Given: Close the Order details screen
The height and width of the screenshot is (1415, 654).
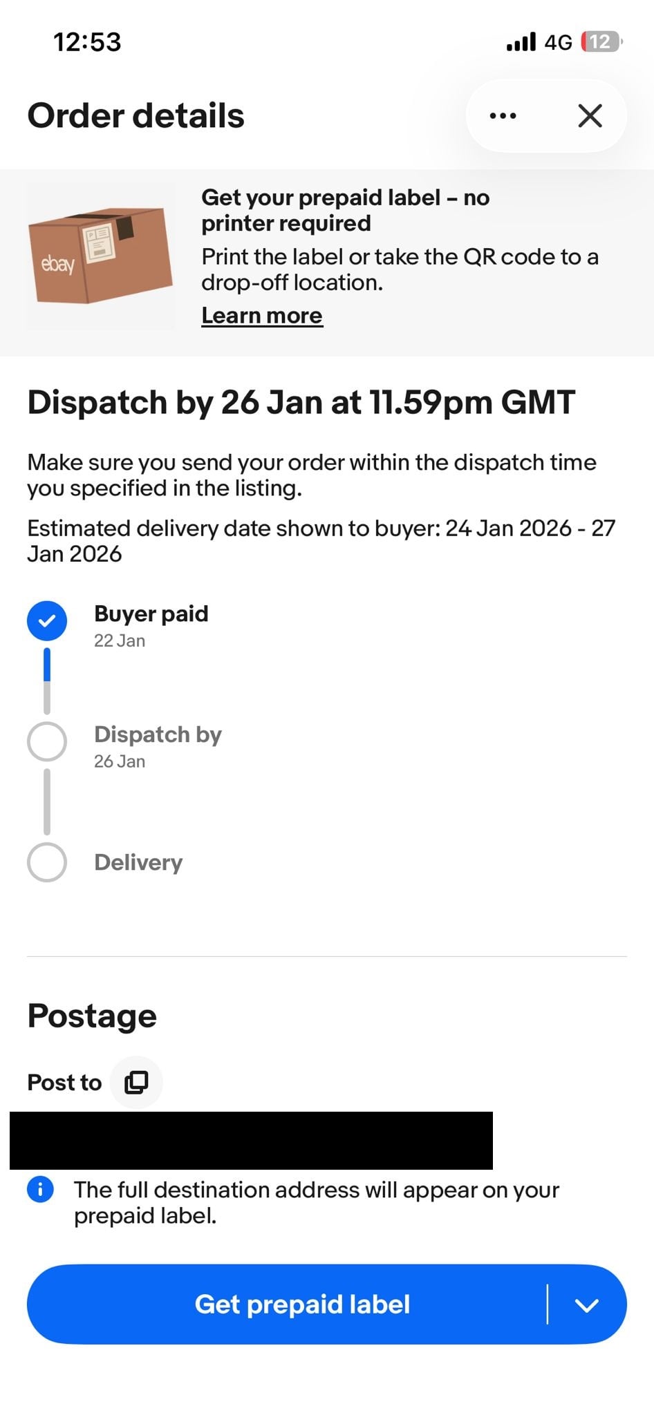Looking at the screenshot, I should [590, 115].
